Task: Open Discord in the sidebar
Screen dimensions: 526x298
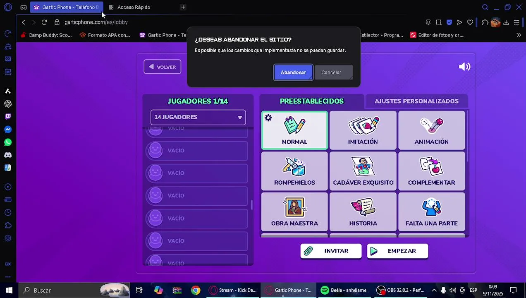Action: 8,155
